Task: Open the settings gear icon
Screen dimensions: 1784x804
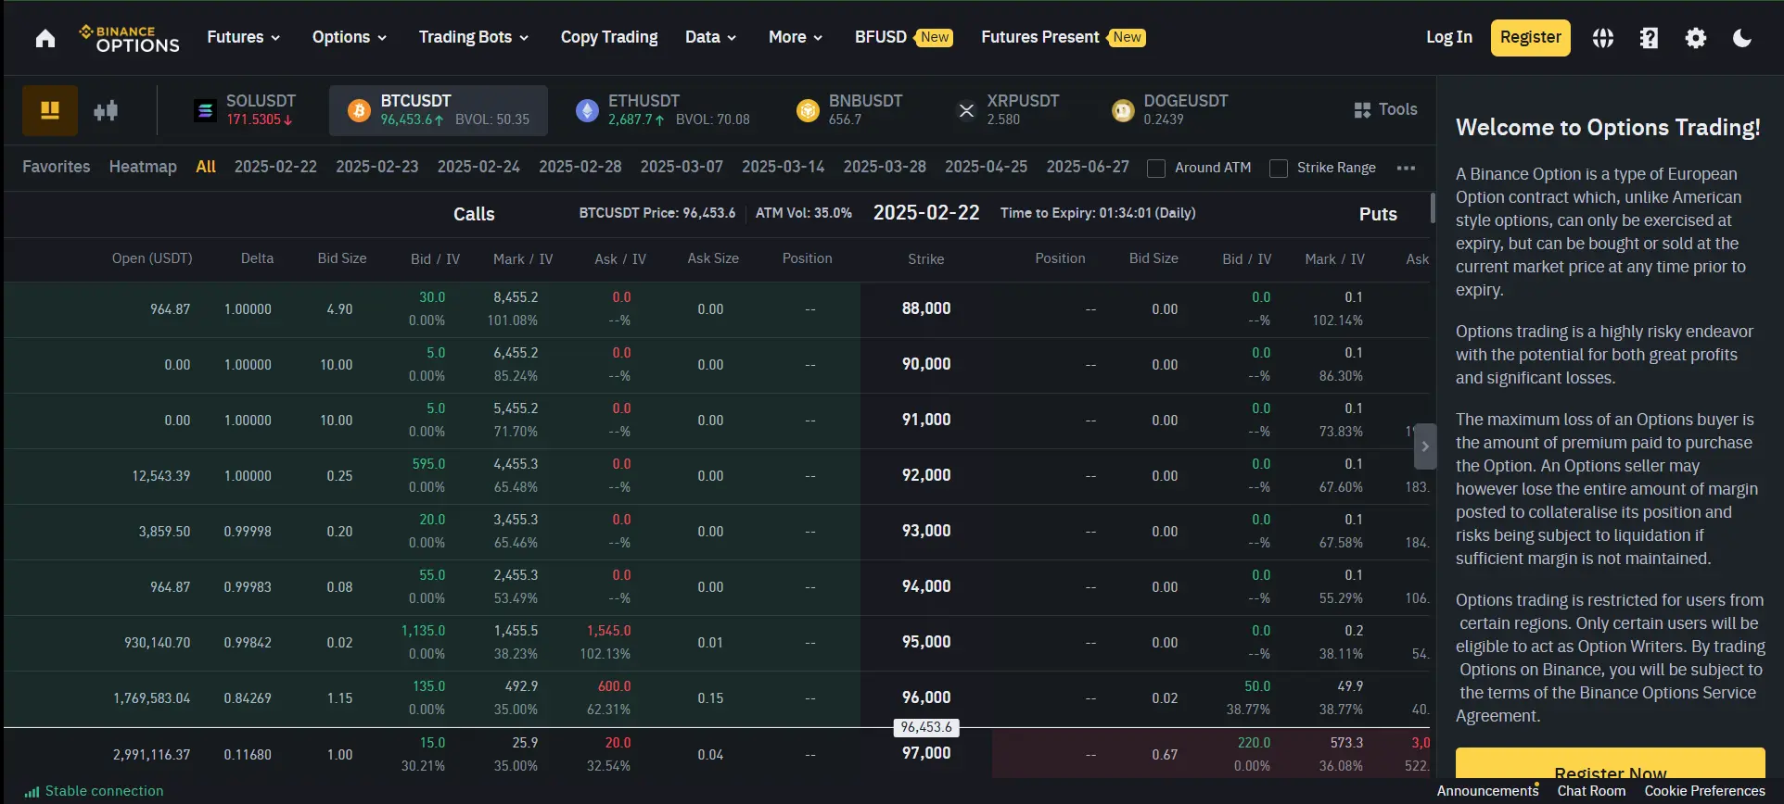Action: pyautogui.click(x=1696, y=38)
